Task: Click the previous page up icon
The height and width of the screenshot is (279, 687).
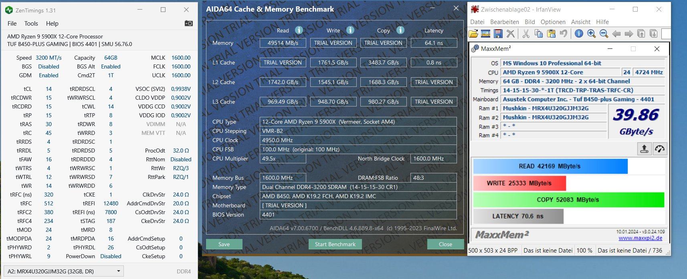Action: click(641, 34)
